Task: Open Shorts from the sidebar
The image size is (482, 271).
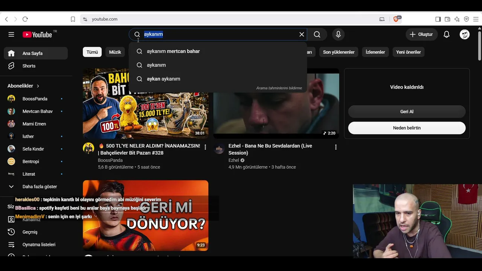Action: 36,66
